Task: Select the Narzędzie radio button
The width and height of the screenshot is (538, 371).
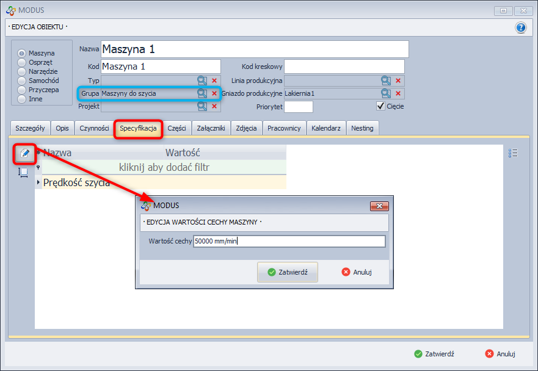Action: pos(21,71)
